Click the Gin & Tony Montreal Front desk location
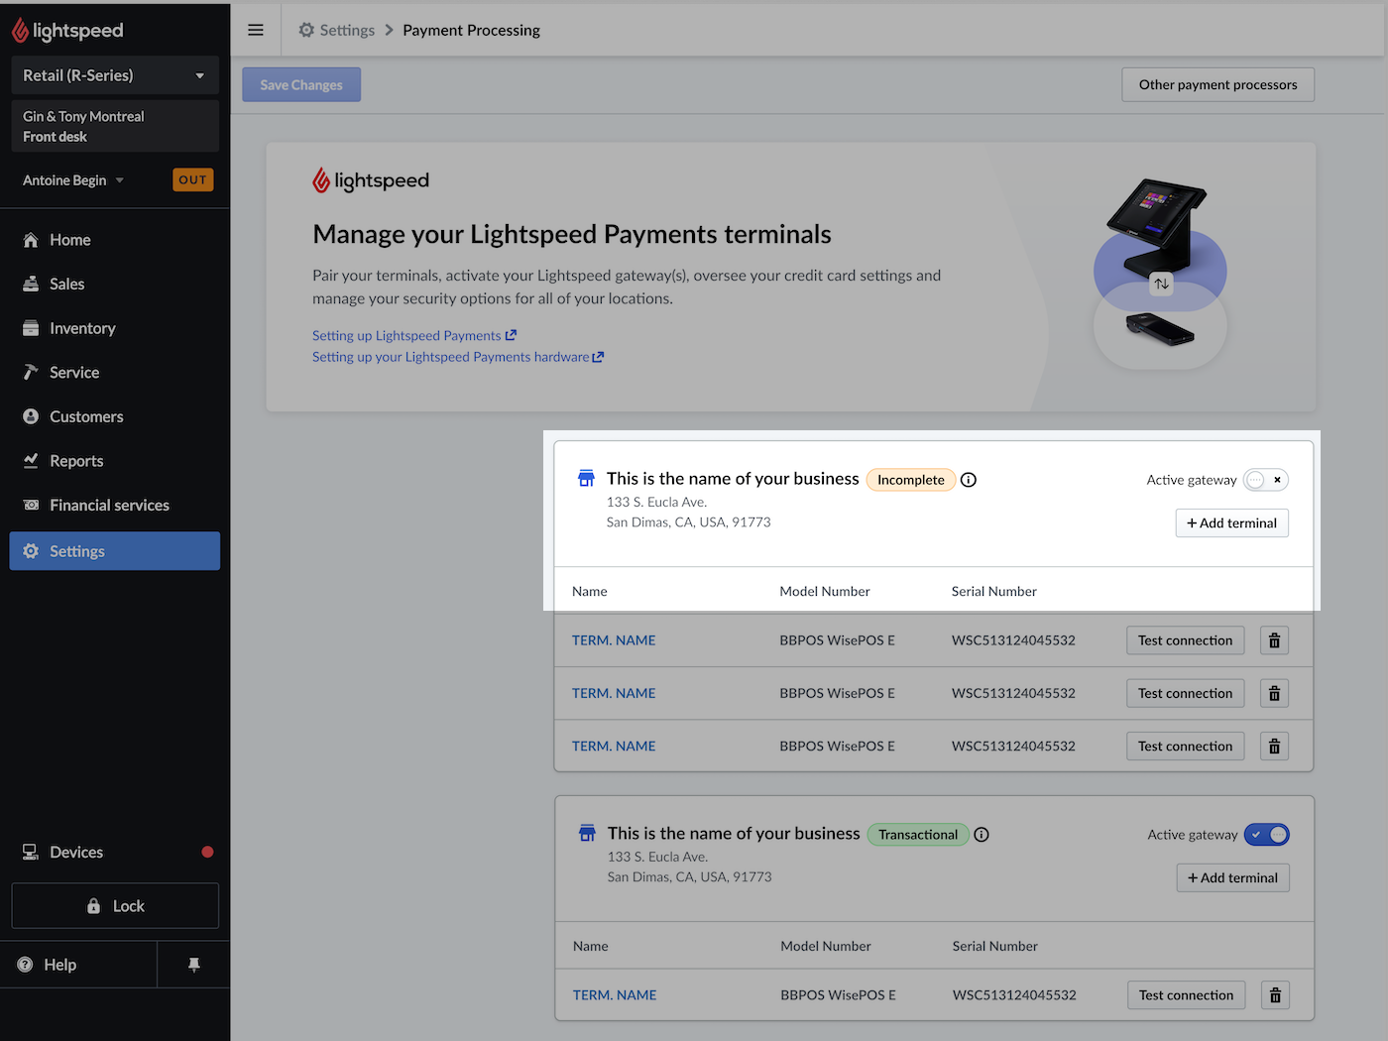The width and height of the screenshot is (1388, 1041). (x=115, y=126)
